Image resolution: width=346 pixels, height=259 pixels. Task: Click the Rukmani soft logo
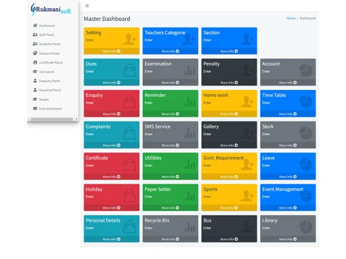pos(51,10)
